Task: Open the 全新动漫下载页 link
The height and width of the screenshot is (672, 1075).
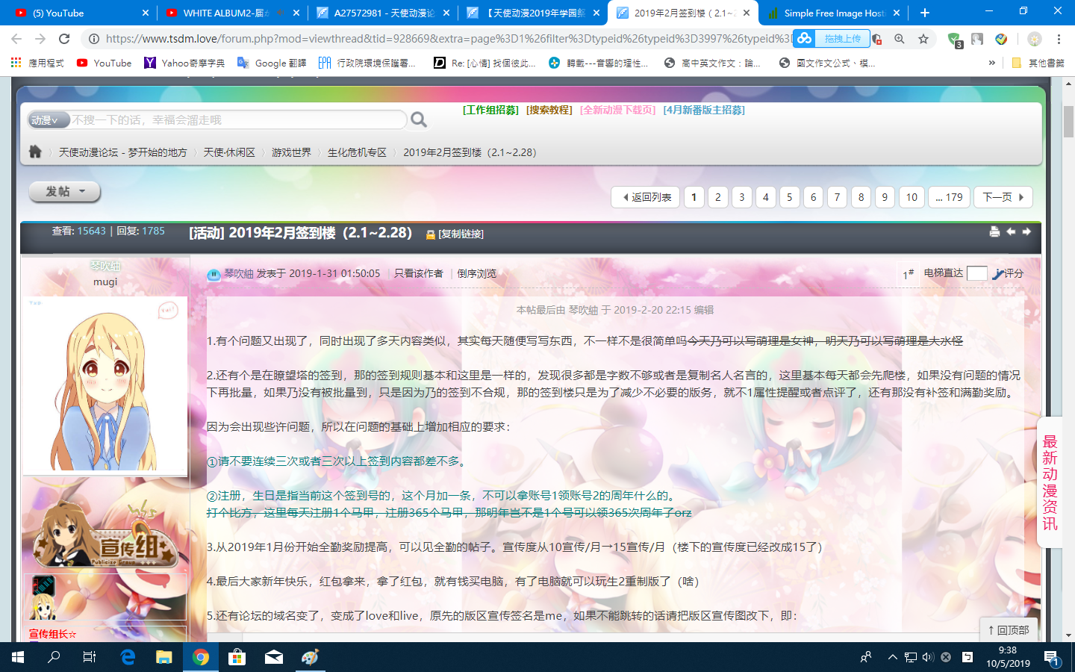Action: point(617,110)
